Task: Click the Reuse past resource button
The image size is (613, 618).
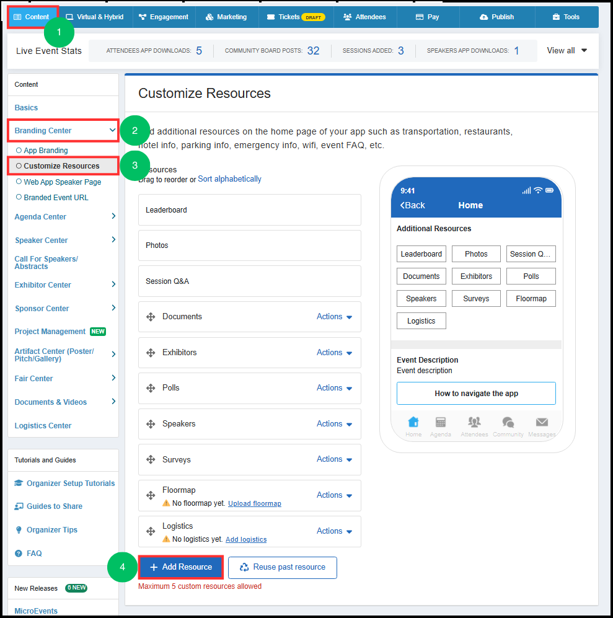Action: [x=282, y=568]
